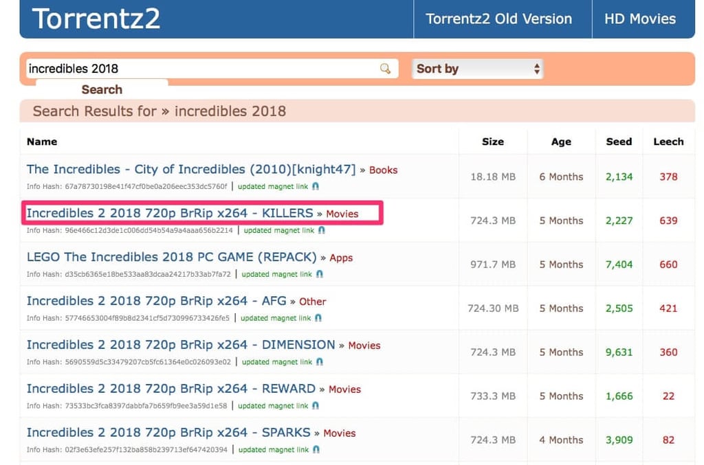Open The Incredibles - City of Incredibles link
Image resolution: width=704 pixels, height=465 pixels.
191,170
